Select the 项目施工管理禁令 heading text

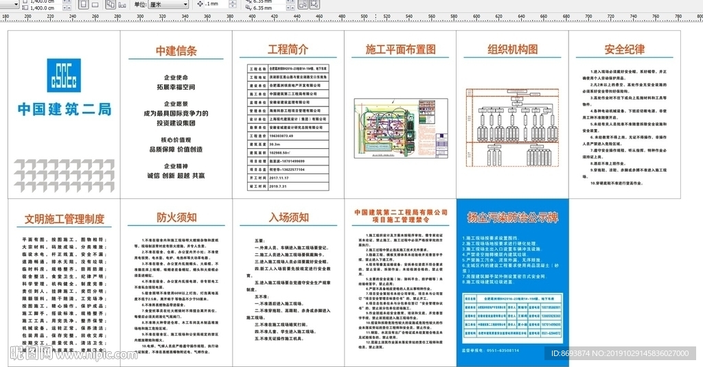(401, 220)
